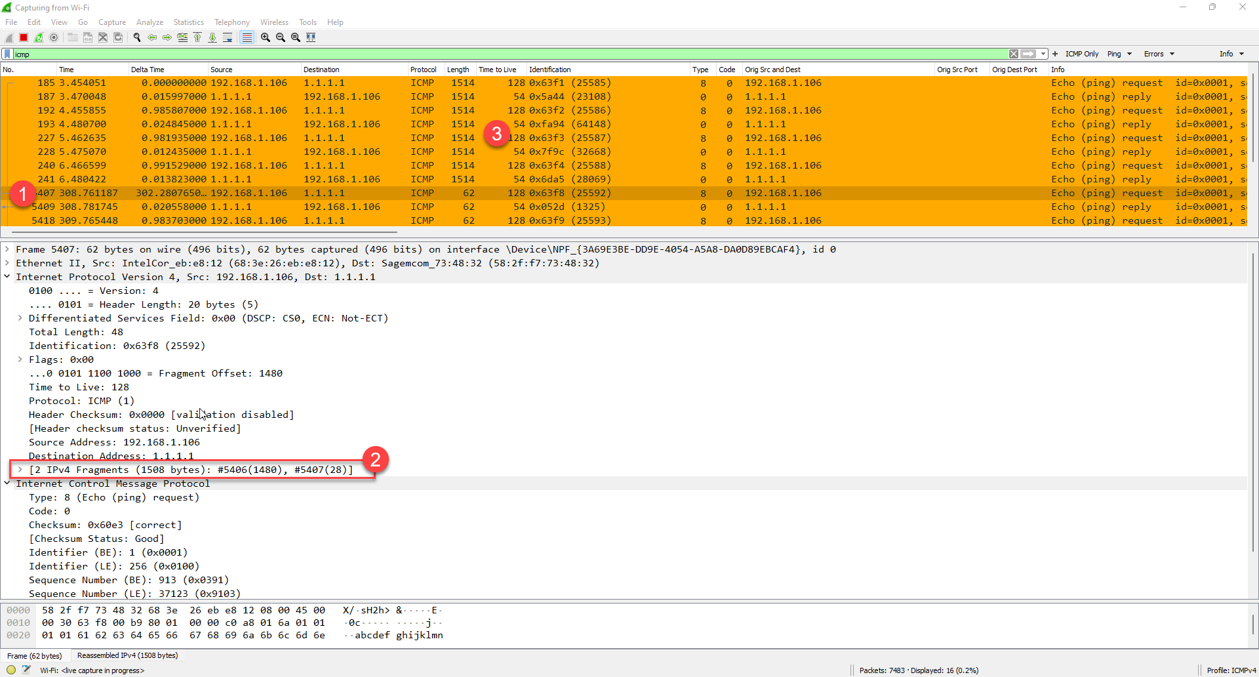This screenshot has height=677, width=1259.
Task: Open the expert information status indicator
Action: click(x=11, y=670)
